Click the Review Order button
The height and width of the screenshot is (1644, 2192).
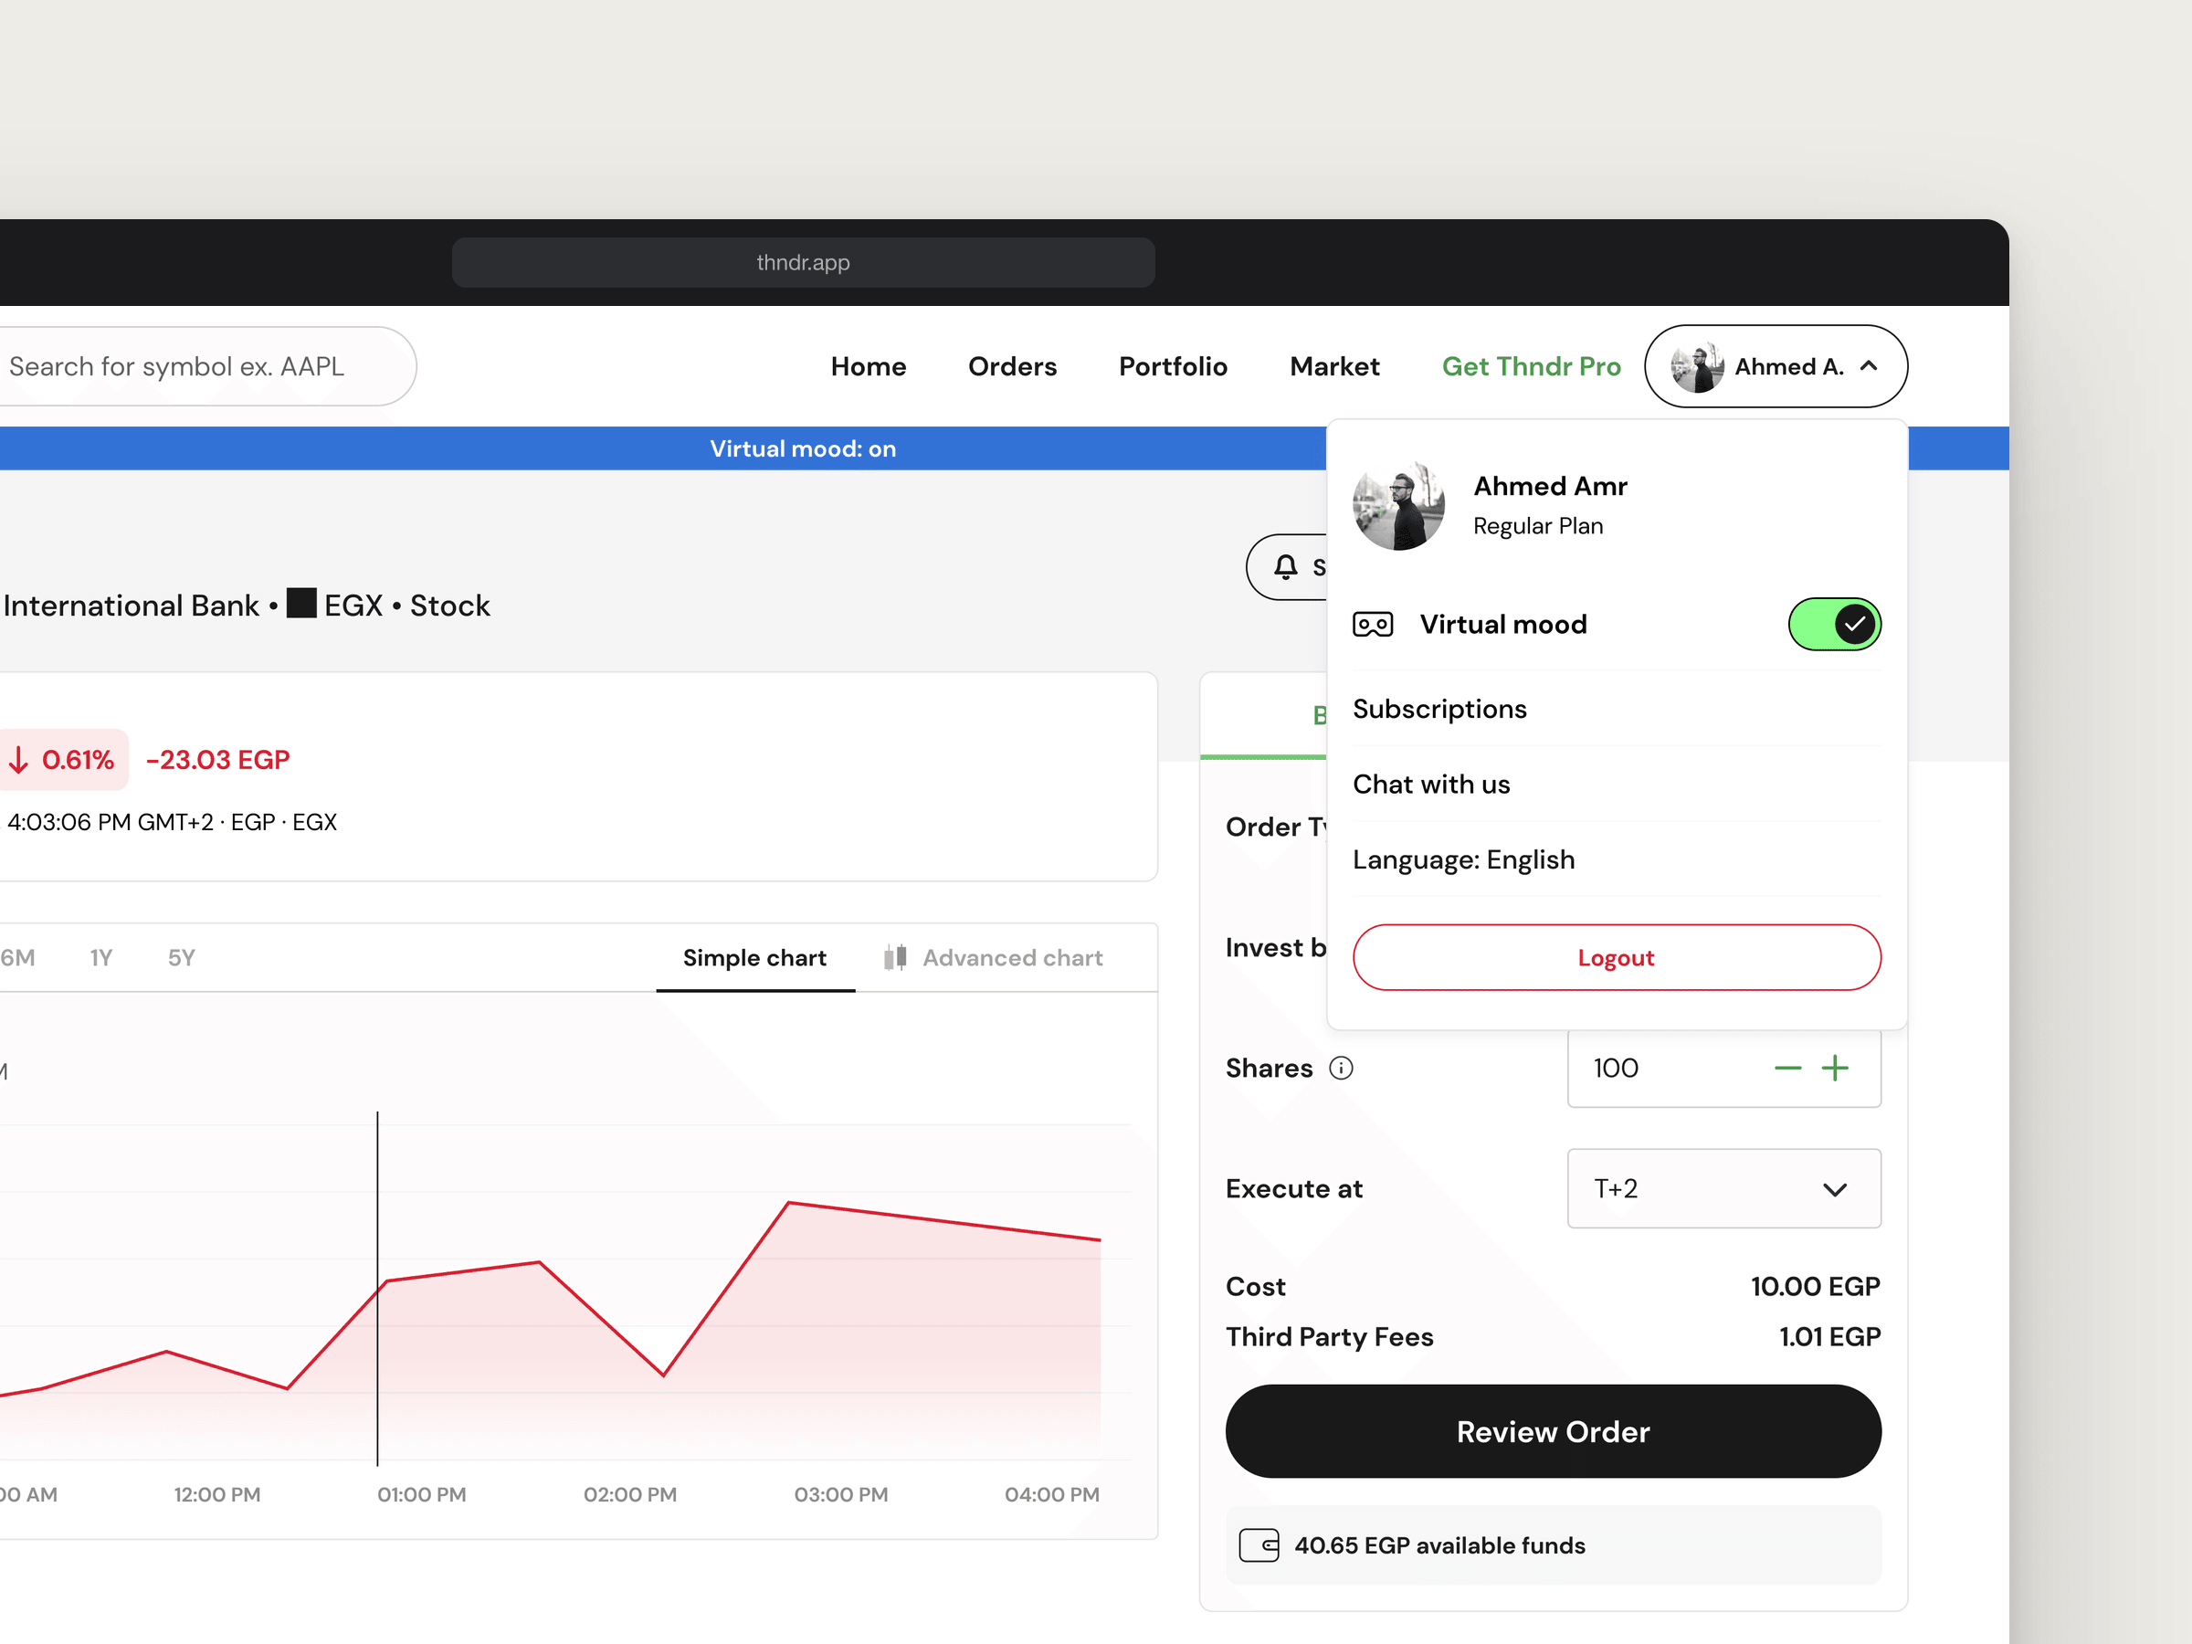[x=1553, y=1431]
